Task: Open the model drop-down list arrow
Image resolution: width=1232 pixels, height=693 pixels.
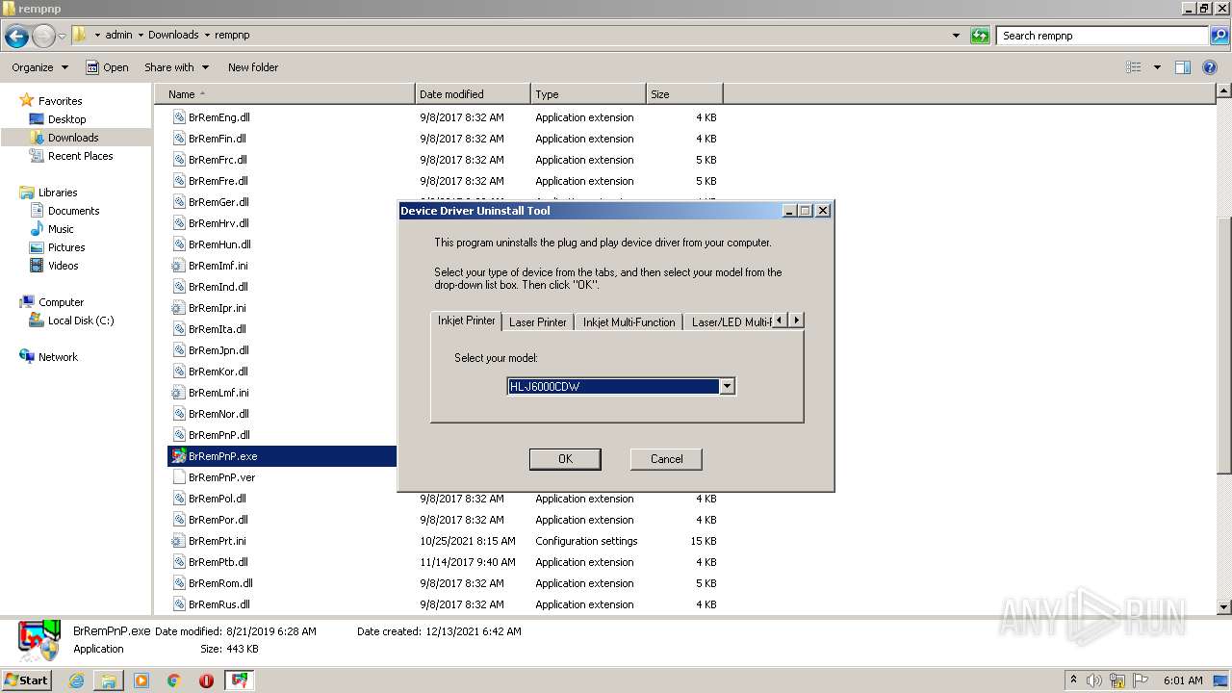Action: tap(728, 387)
